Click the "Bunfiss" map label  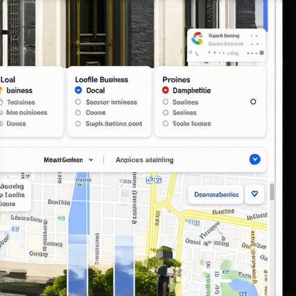(59, 202)
